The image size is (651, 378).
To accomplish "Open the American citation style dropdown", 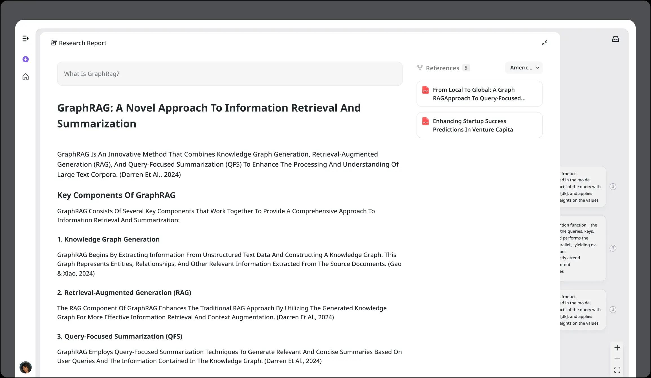I will point(524,68).
